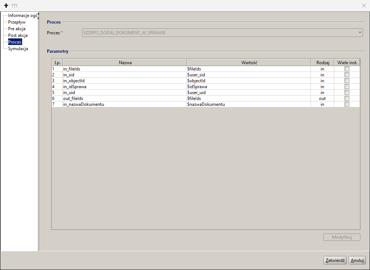Select the Proces tree item
This screenshot has height=270, width=370.
click(x=15, y=42)
